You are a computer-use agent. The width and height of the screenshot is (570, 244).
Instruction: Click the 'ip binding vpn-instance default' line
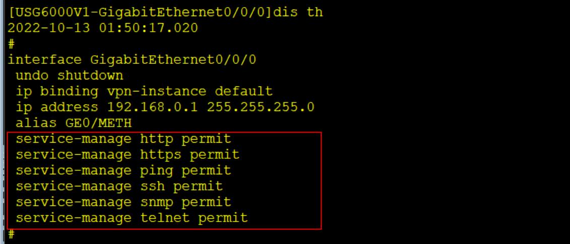click(x=144, y=91)
